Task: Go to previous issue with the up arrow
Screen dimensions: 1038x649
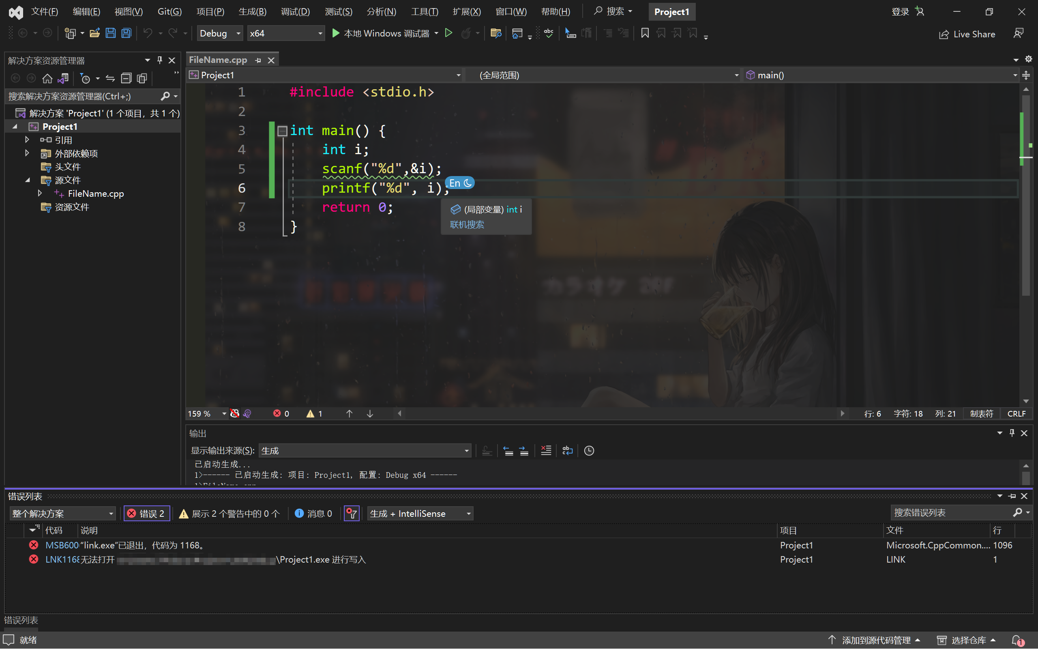Action: tap(349, 414)
